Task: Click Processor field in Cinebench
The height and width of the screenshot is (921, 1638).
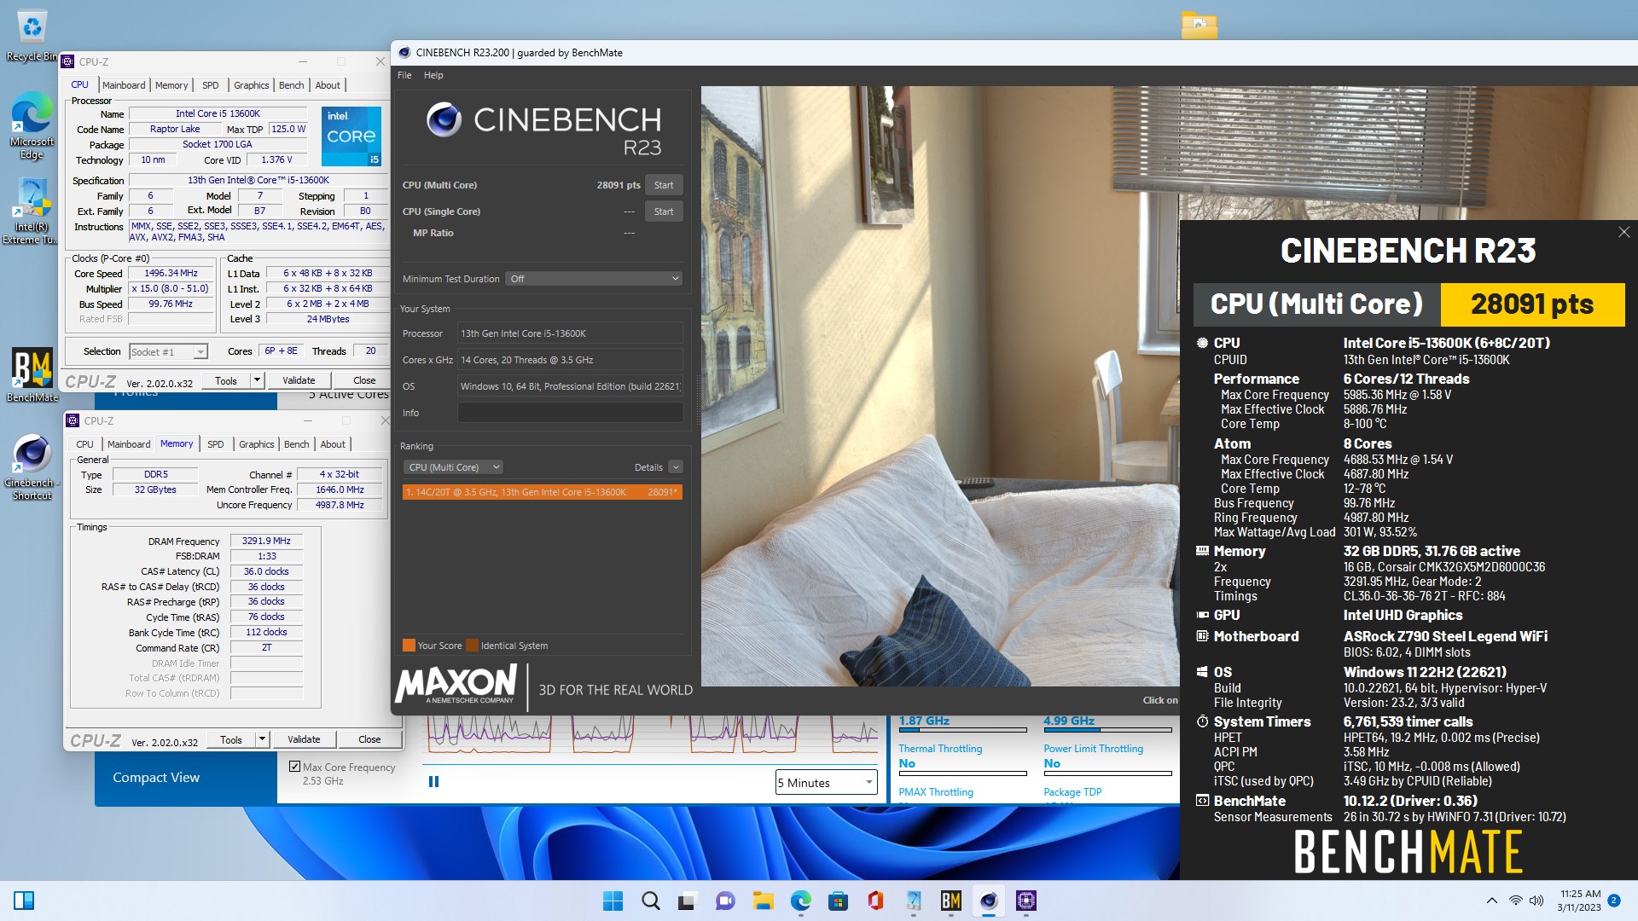Action: pyautogui.click(x=570, y=333)
